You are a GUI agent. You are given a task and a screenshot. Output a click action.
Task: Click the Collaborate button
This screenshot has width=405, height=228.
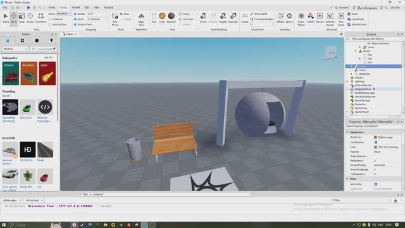[x=367, y=8]
